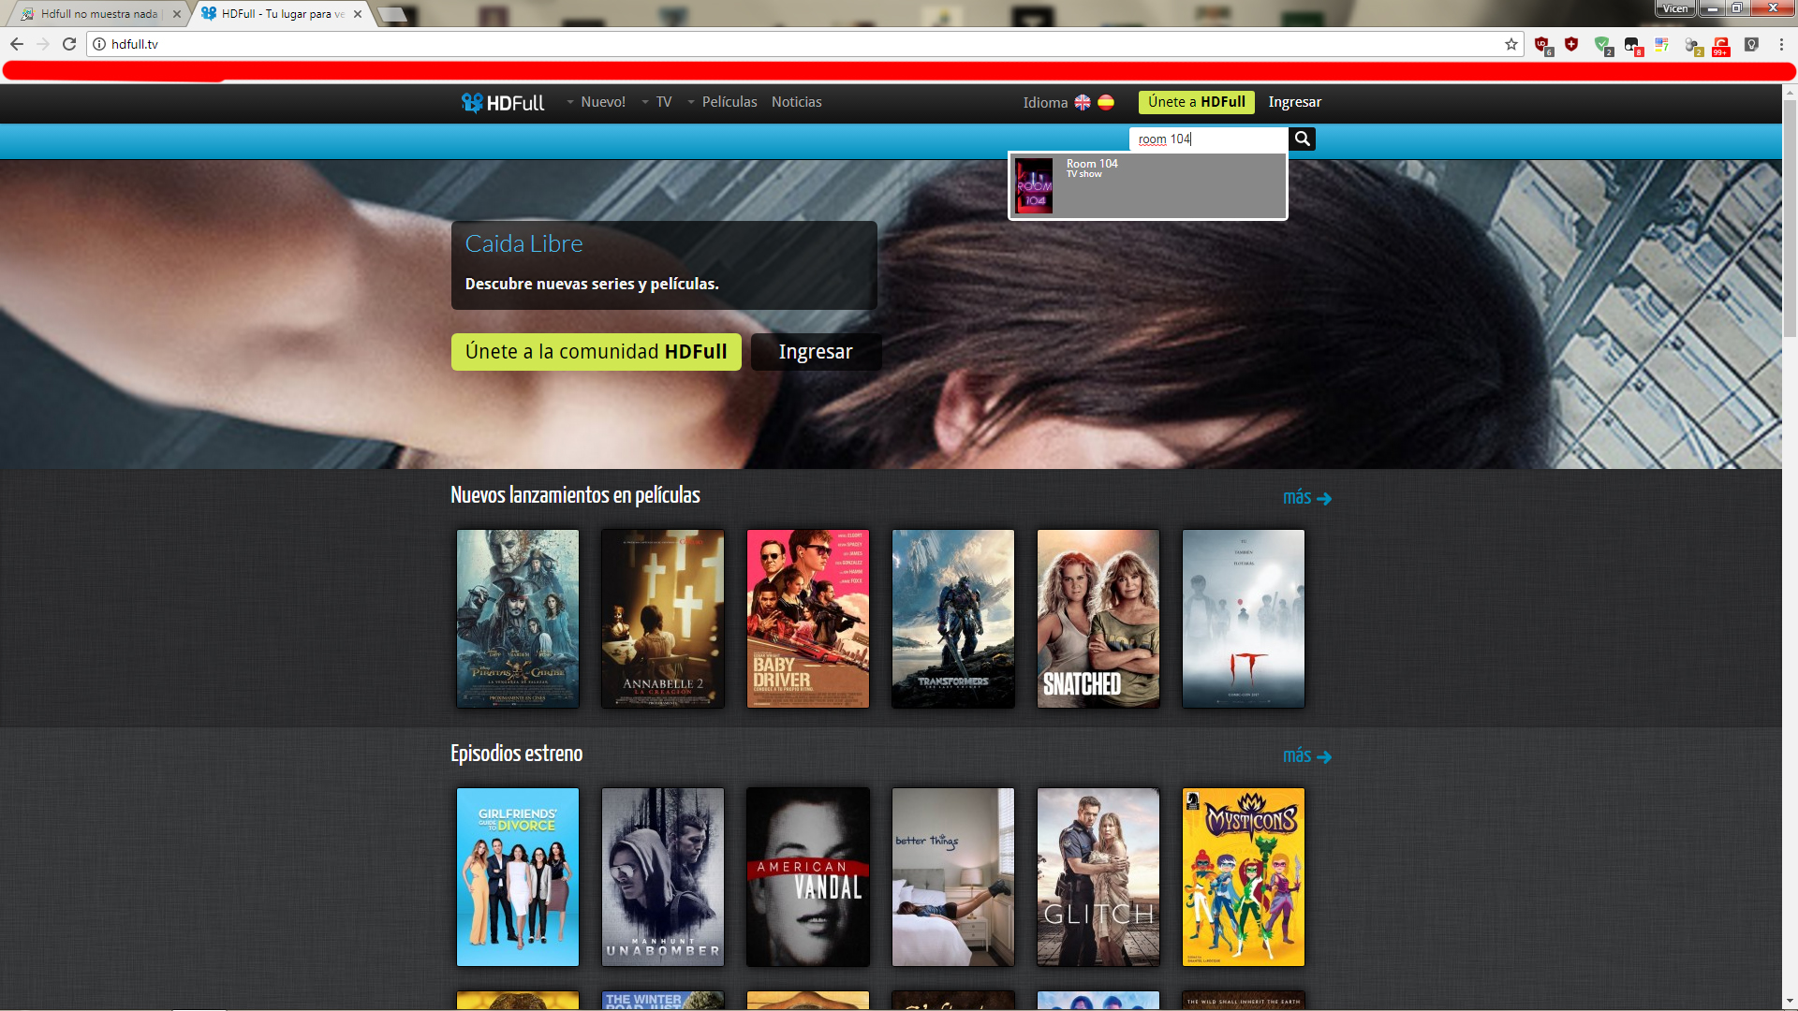Click the Caida Libre banner title
This screenshot has height=1011, width=1798.
click(524, 243)
